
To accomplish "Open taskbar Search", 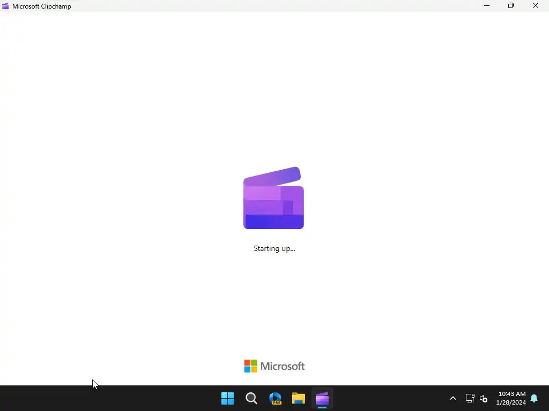I will [x=251, y=398].
